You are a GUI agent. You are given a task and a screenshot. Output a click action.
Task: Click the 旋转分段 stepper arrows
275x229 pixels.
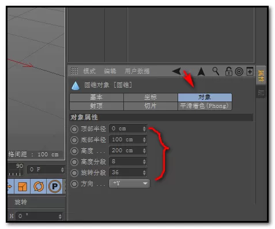144,172
